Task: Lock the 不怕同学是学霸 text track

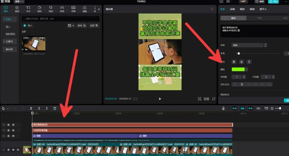Action: [8, 130]
